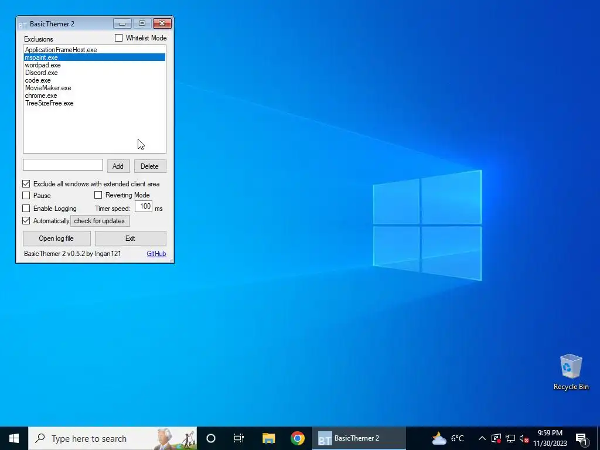Viewport: 600px width, 450px height.
Task: Launch File Explorer from the taskbar
Action: [268, 438]
